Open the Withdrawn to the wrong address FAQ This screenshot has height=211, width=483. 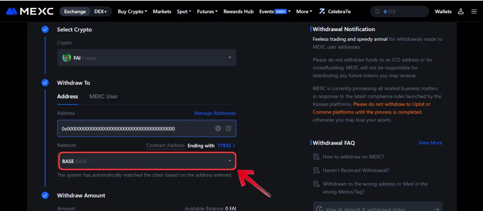click(x=375, y=188)
